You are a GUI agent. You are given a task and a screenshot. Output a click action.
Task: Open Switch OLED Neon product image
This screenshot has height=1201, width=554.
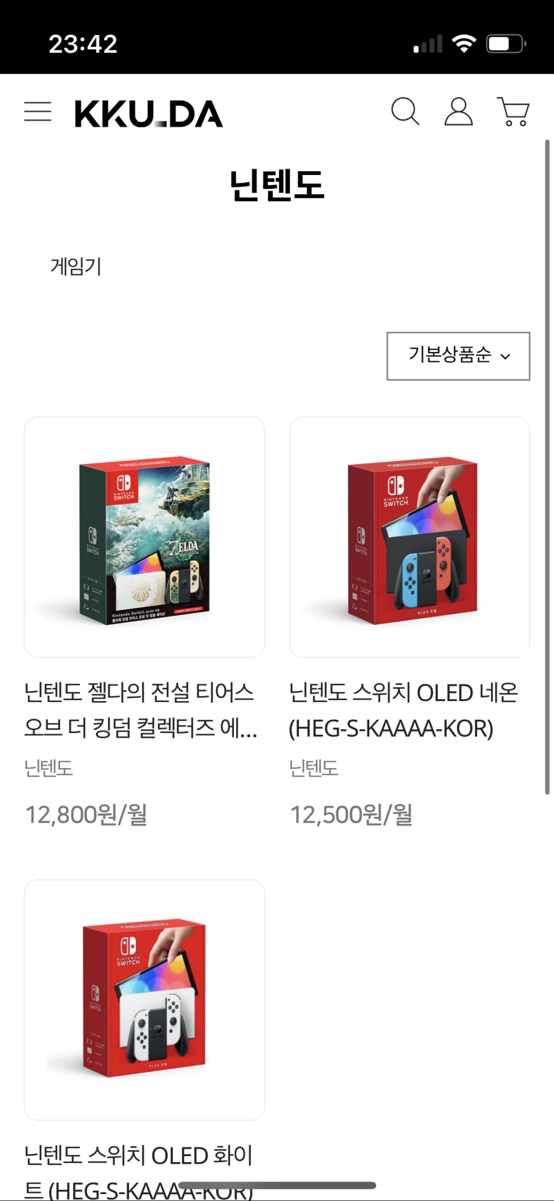(409, 537)
